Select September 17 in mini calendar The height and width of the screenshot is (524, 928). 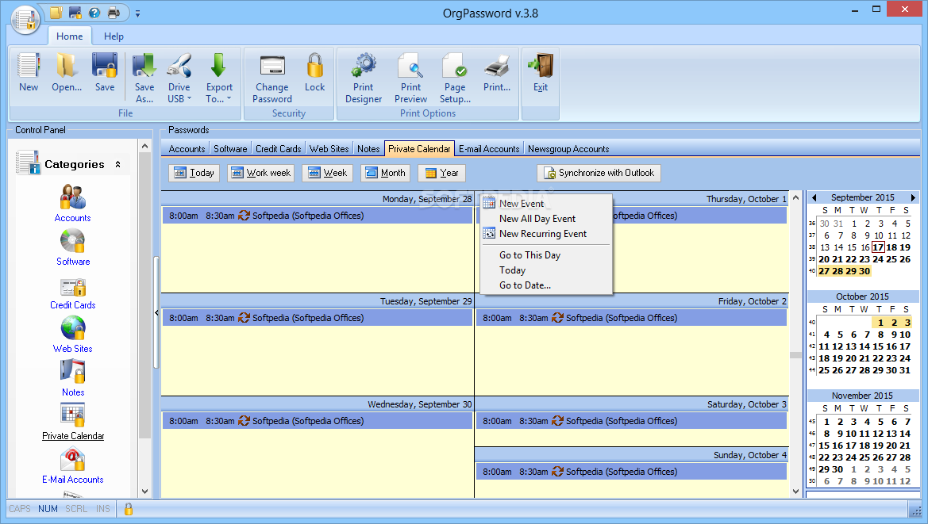[878, 247]
